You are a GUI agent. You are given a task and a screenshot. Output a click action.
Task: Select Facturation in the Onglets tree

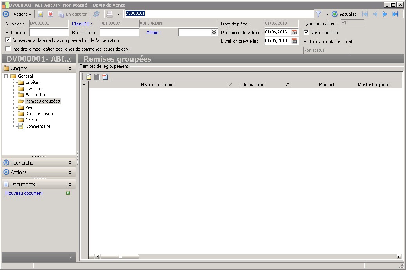coord(36,95)
